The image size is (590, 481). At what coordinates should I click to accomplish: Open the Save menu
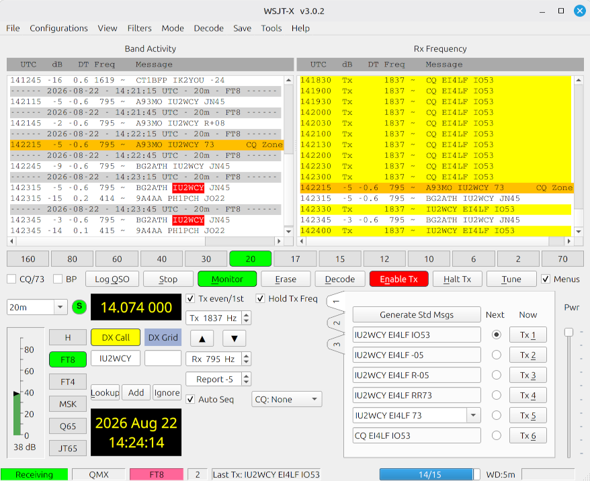coord(242,28)
